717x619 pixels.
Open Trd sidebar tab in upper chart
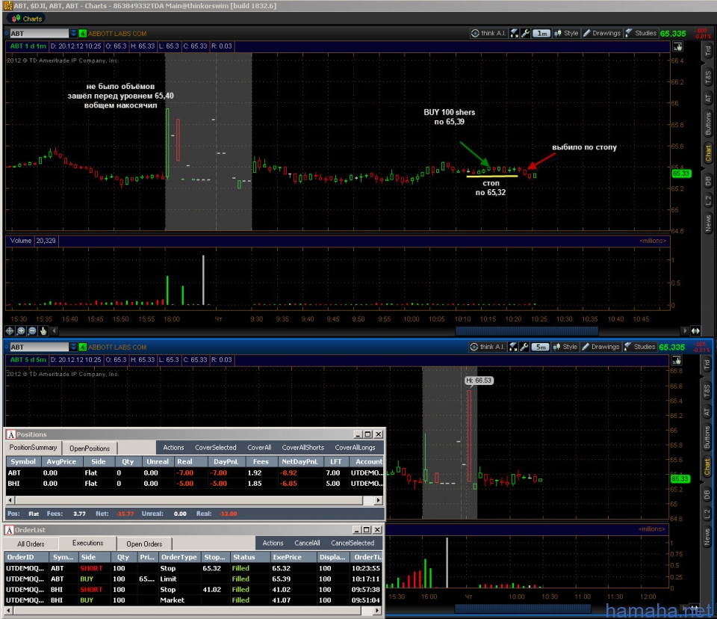(708, 52)
